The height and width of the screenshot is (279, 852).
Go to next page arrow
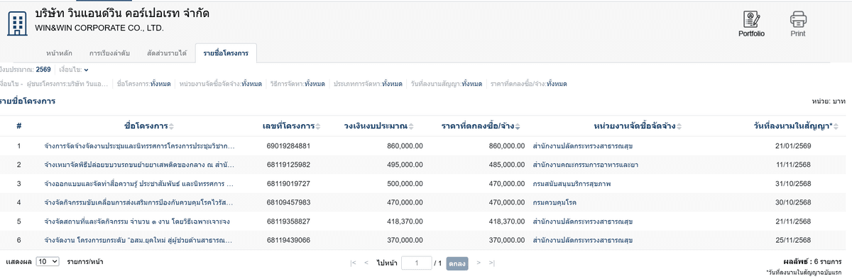479,263
